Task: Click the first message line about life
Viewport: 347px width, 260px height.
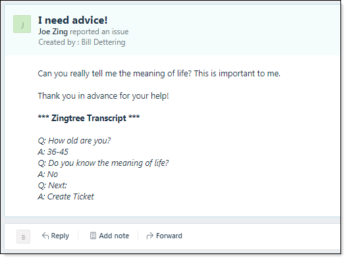Action: [x=159, y=74]
